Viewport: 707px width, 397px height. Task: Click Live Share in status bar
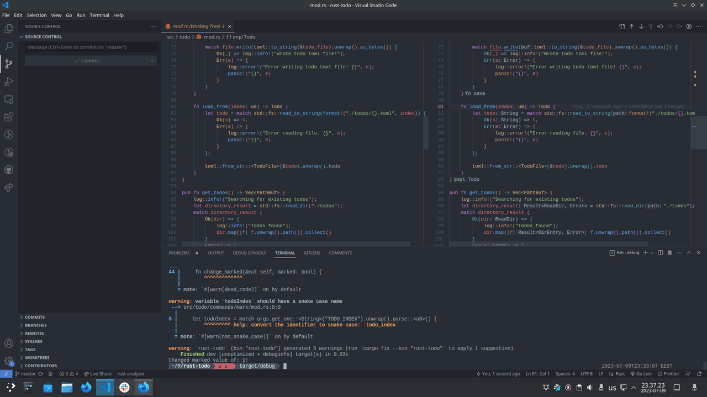coord(97,374)
